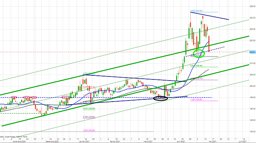Click the mars 2021 date label

point(148,142)
